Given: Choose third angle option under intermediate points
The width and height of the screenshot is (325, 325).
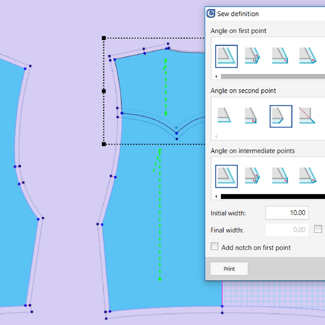Looking at the screenshot, I should (280, 175).
